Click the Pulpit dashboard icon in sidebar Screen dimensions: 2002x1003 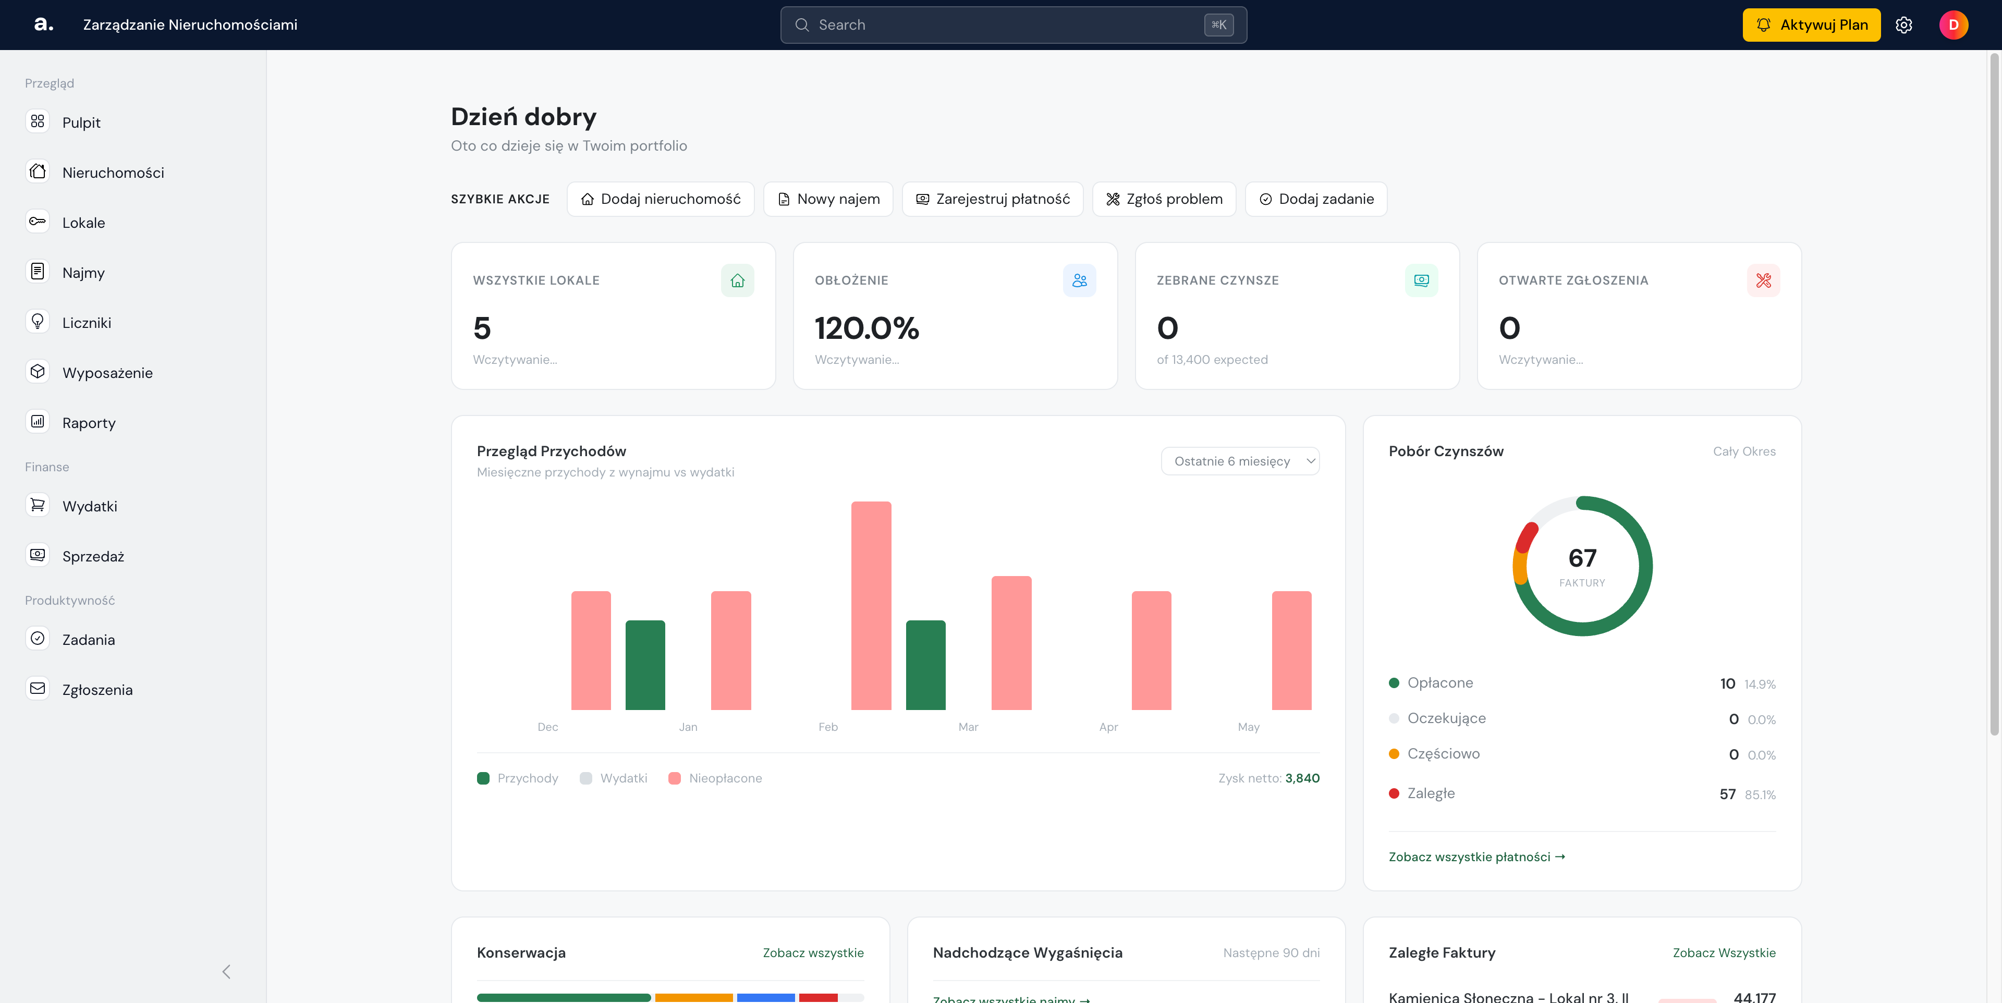pos(38,121)
